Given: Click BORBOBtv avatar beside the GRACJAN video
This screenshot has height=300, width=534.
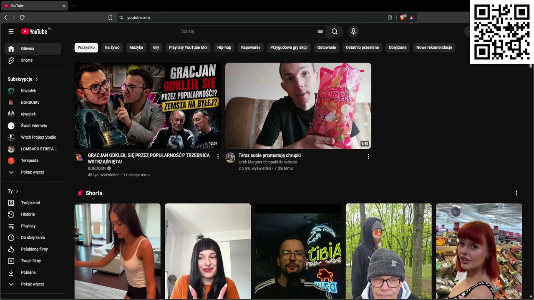Looking at the screenshot, I should coord(79,157).
